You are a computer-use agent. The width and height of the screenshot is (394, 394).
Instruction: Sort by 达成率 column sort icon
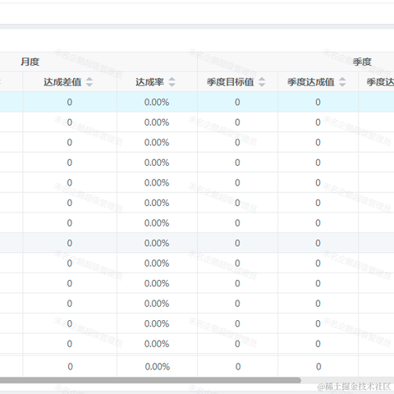coord(172,82)
